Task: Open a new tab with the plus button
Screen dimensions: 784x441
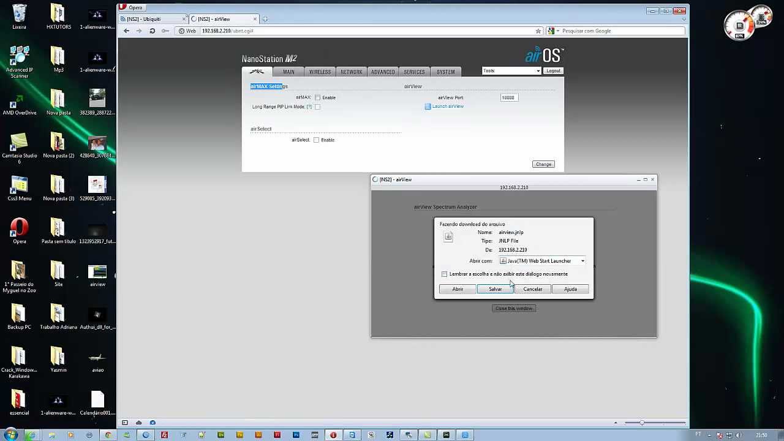Action: (x=265, y=19)
